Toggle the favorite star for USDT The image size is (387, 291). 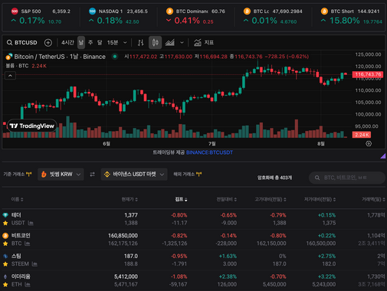5,223
